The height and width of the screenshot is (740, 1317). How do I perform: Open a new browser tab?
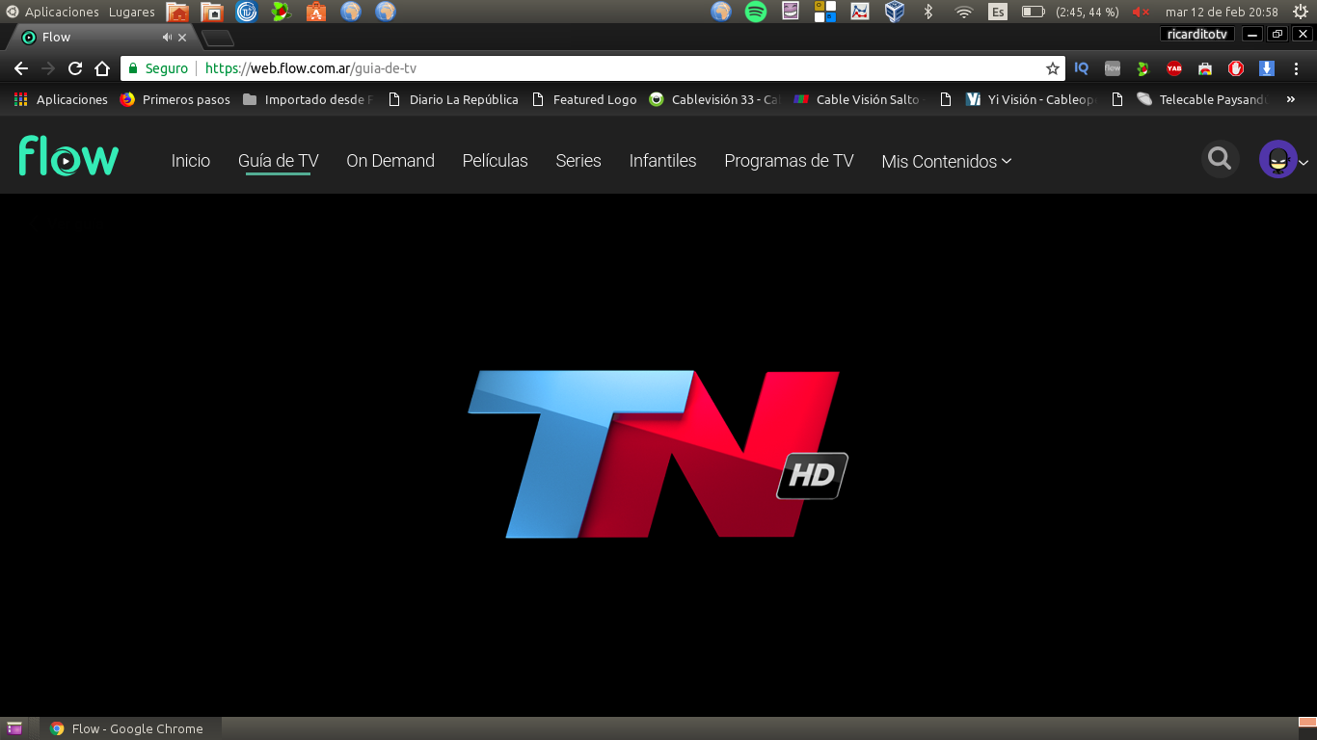coord(218,39)
